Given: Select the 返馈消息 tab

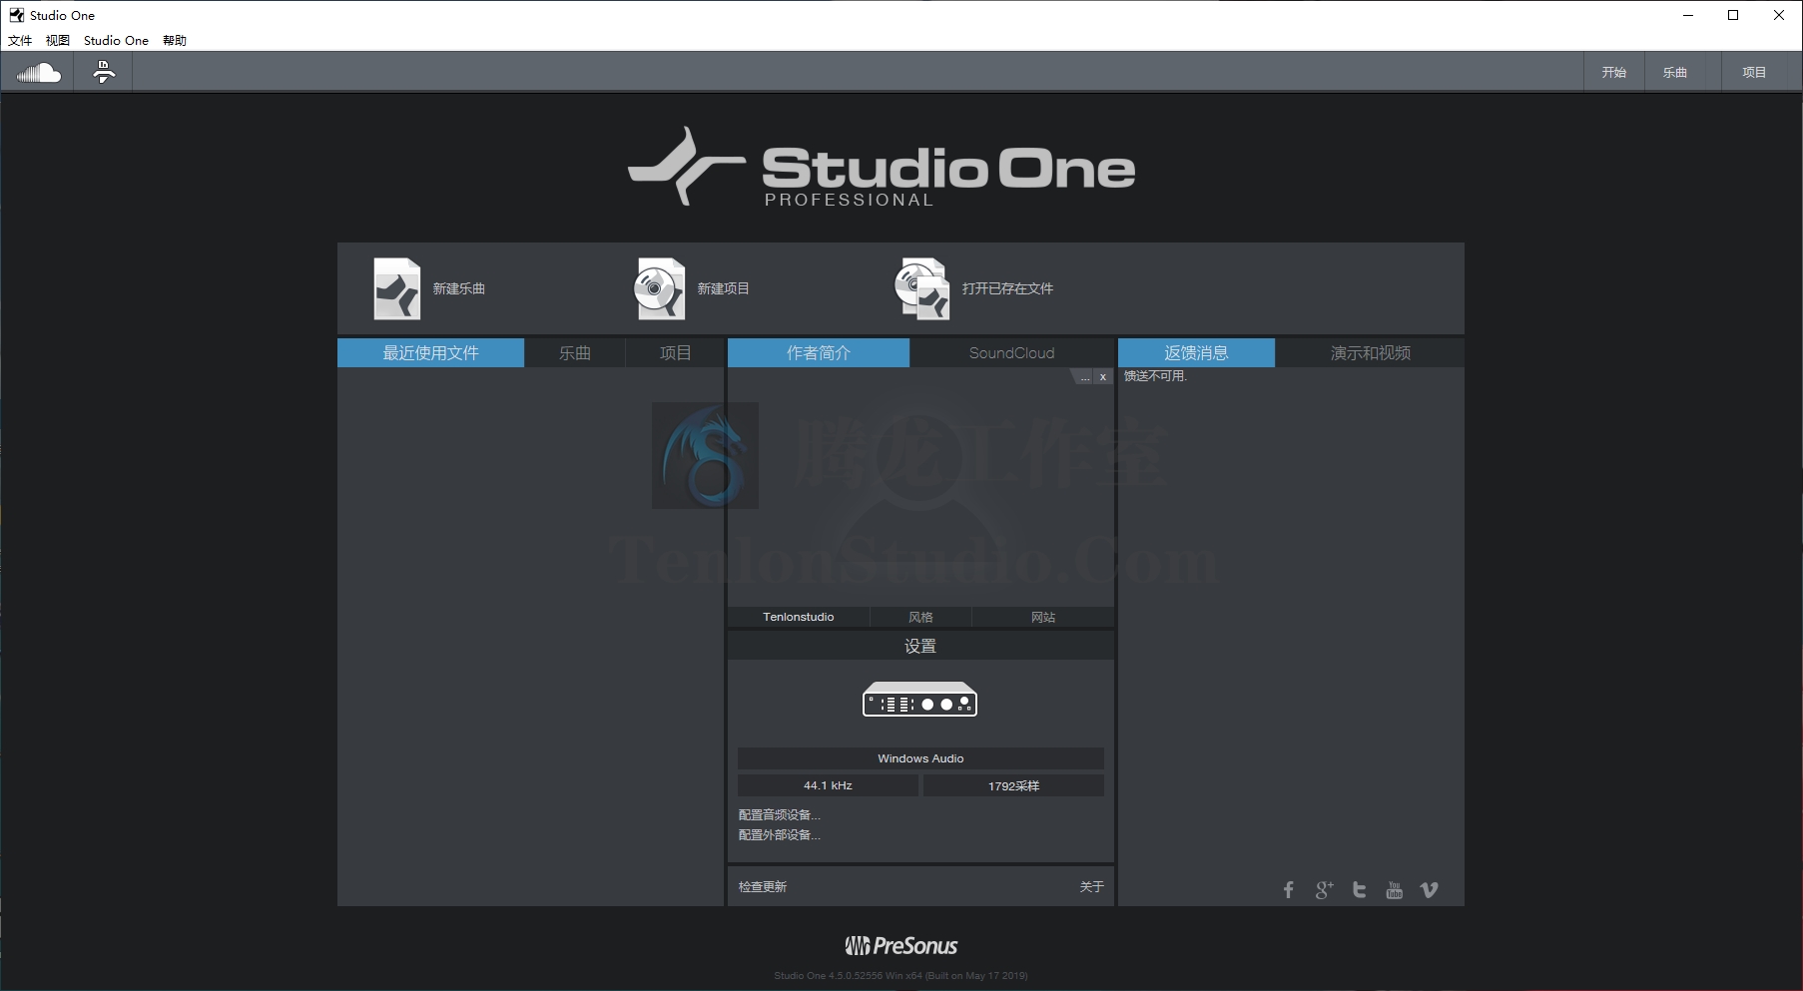Looking at the screenshot, I should click(x=1196, y=353).
